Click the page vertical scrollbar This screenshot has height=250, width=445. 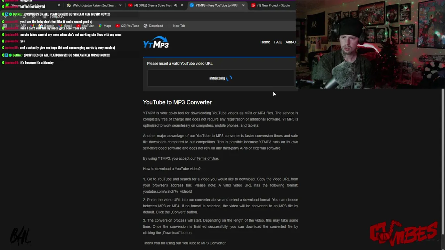(x=443, y=161)
